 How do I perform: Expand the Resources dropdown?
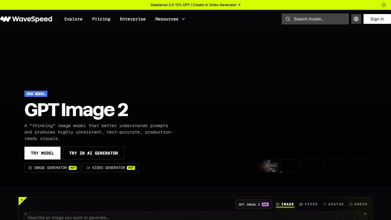[x=170, y=19]
